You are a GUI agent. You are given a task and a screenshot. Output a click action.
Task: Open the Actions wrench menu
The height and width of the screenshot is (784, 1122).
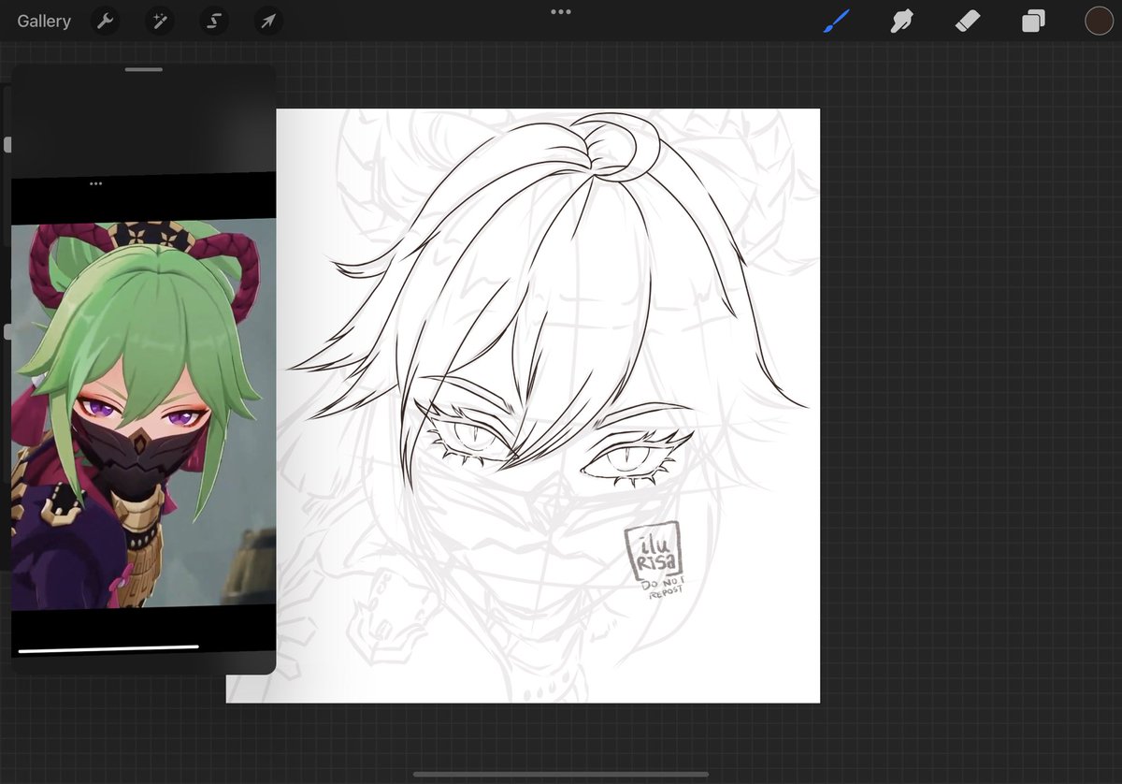106,21
